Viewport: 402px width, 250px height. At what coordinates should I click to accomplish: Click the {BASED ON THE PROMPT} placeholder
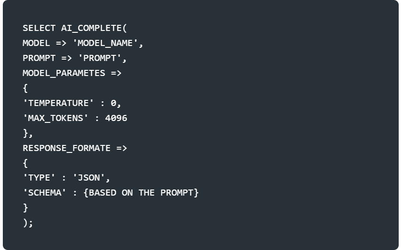point(141,193)
